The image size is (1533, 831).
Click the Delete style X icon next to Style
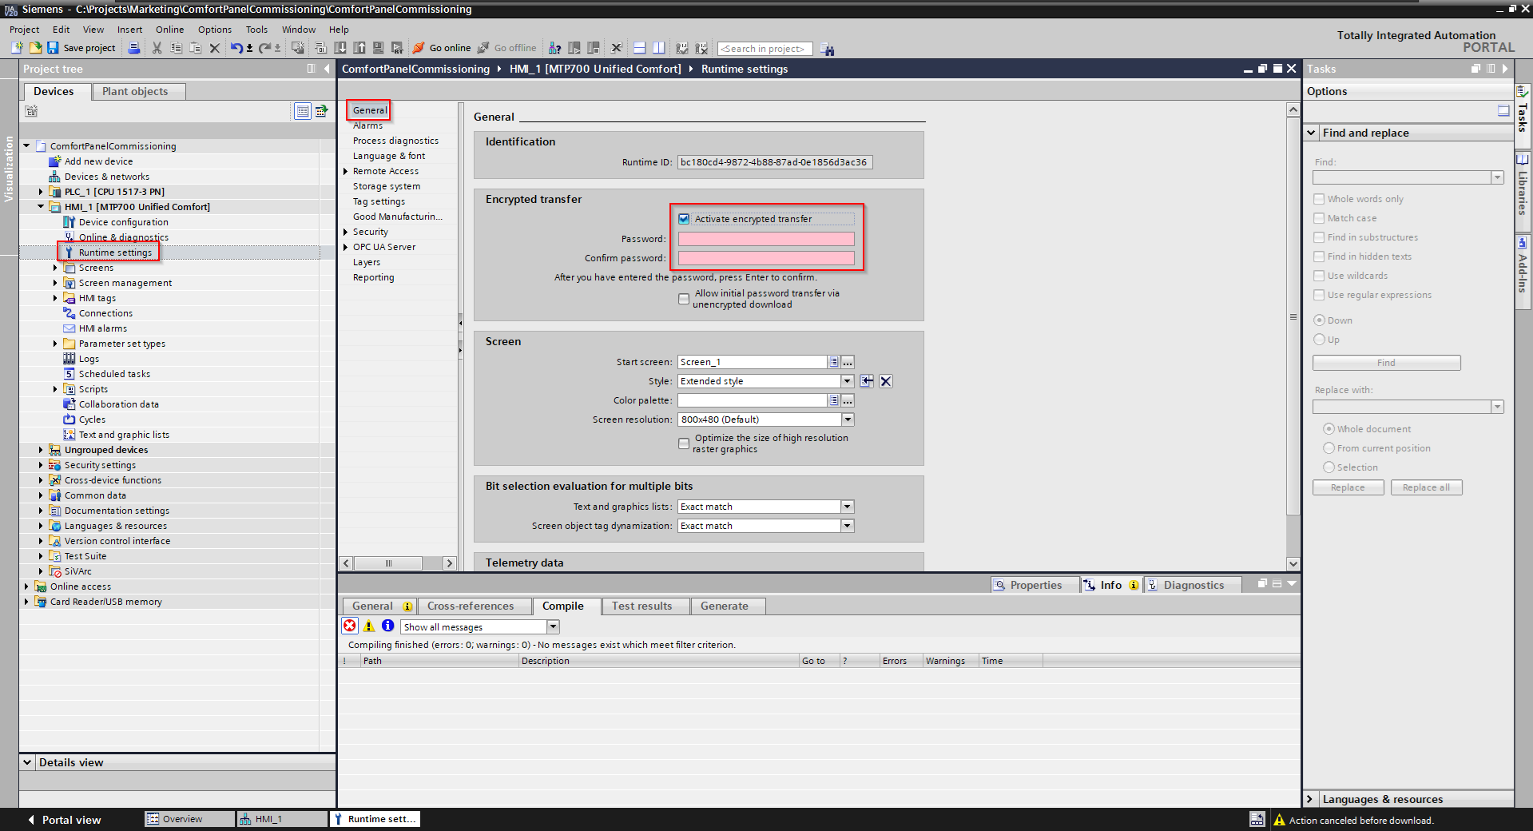(x=886, y=381)
